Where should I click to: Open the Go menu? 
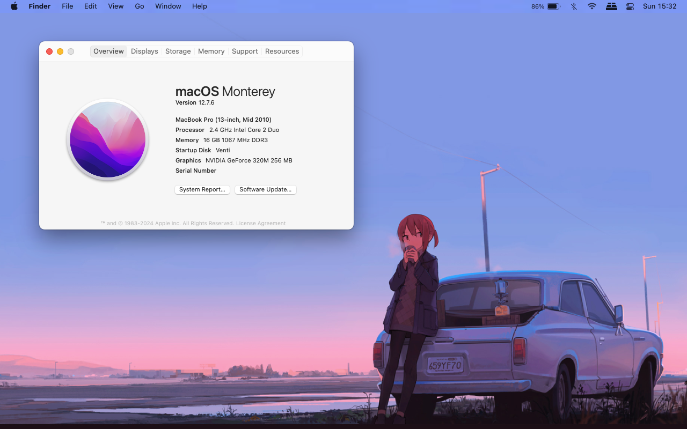[140, 6]
